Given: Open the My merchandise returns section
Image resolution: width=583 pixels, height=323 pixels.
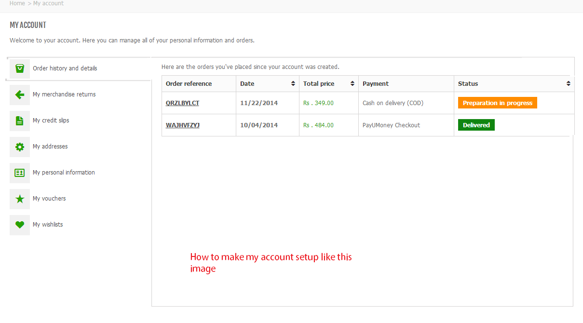Looking at the screenshot, I should pyautogui.click(x=64, y=94).
